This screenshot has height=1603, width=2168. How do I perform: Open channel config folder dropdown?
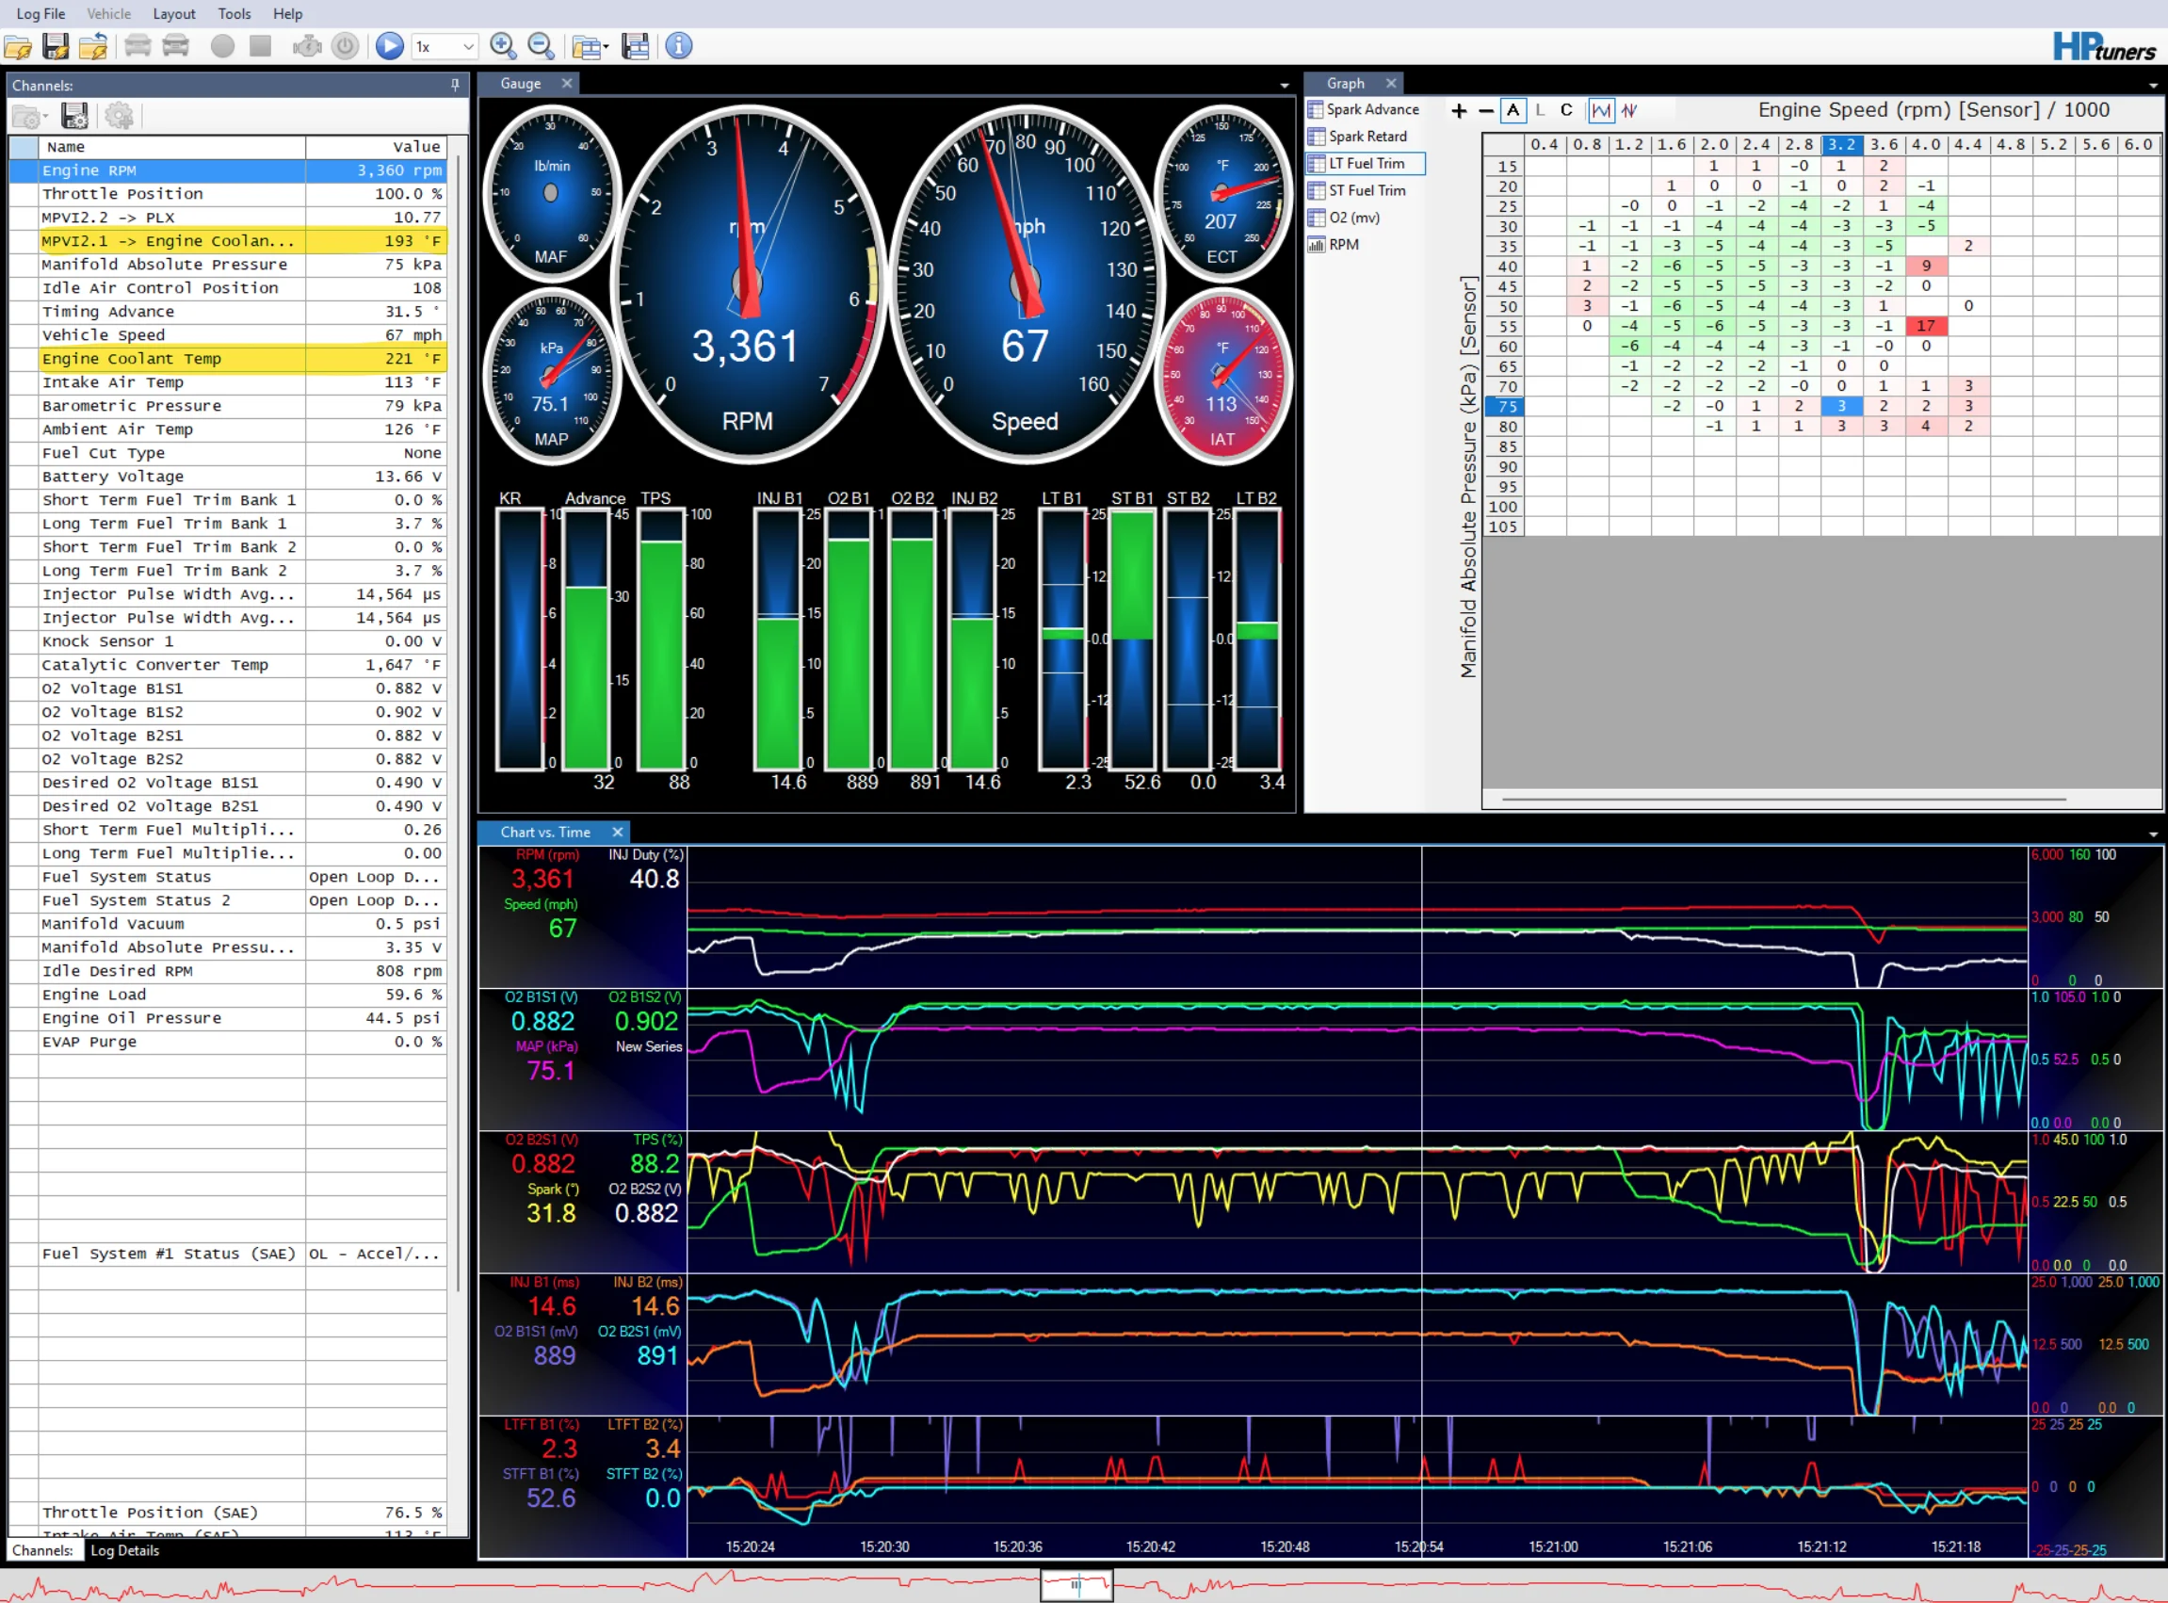coord(29,118)
